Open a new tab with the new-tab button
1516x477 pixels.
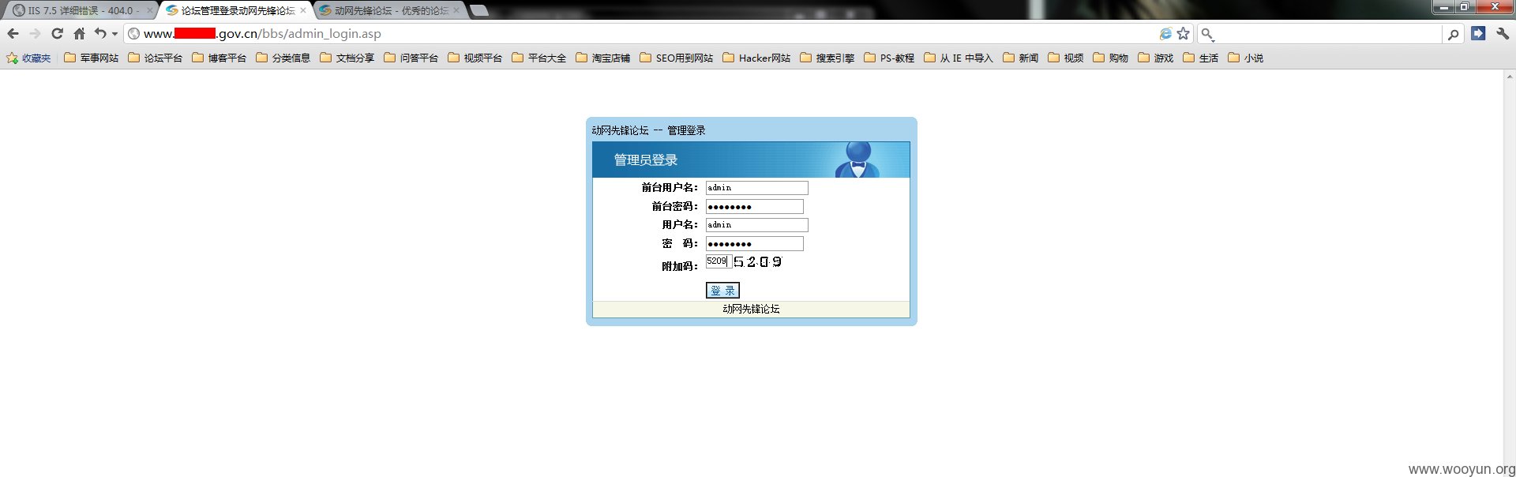pos(478,11)
